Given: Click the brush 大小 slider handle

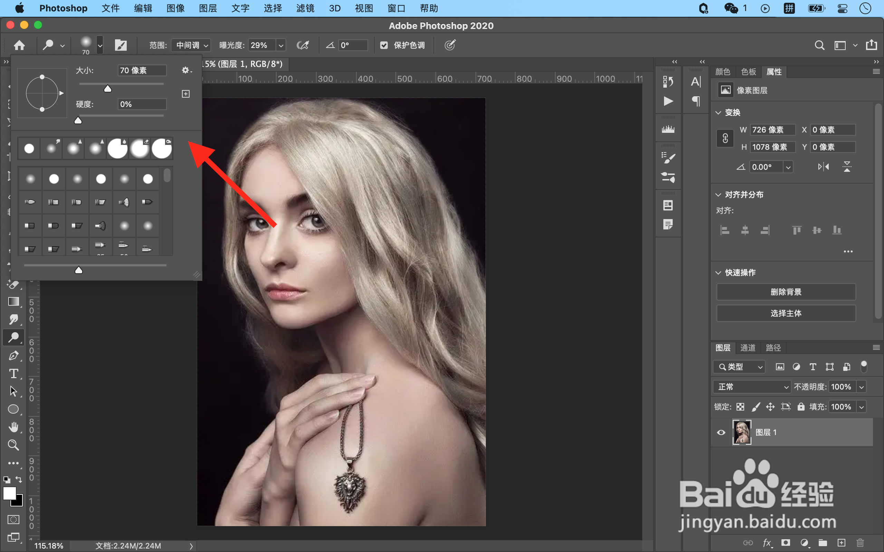Looking at the screenshot, I should (x=107, y=89).
